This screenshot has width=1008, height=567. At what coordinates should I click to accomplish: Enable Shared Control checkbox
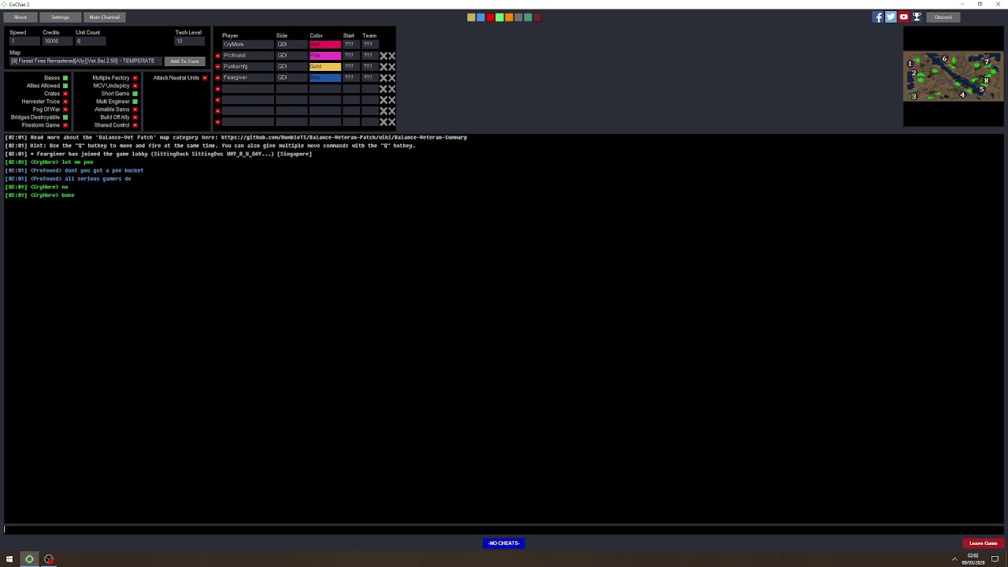[135, 125]
